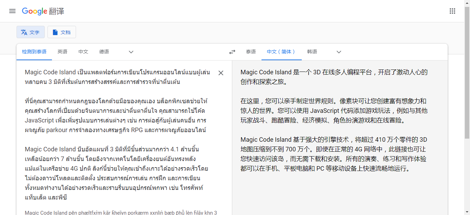
Task: Choose 中文 as source language
Action: coord(83,52)
